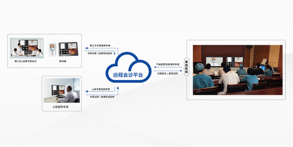Open the 第三方/远程专家会诊 monitor thumbnail
The height and width of the screenshot is (147, 293).
(x=27, y=48)
